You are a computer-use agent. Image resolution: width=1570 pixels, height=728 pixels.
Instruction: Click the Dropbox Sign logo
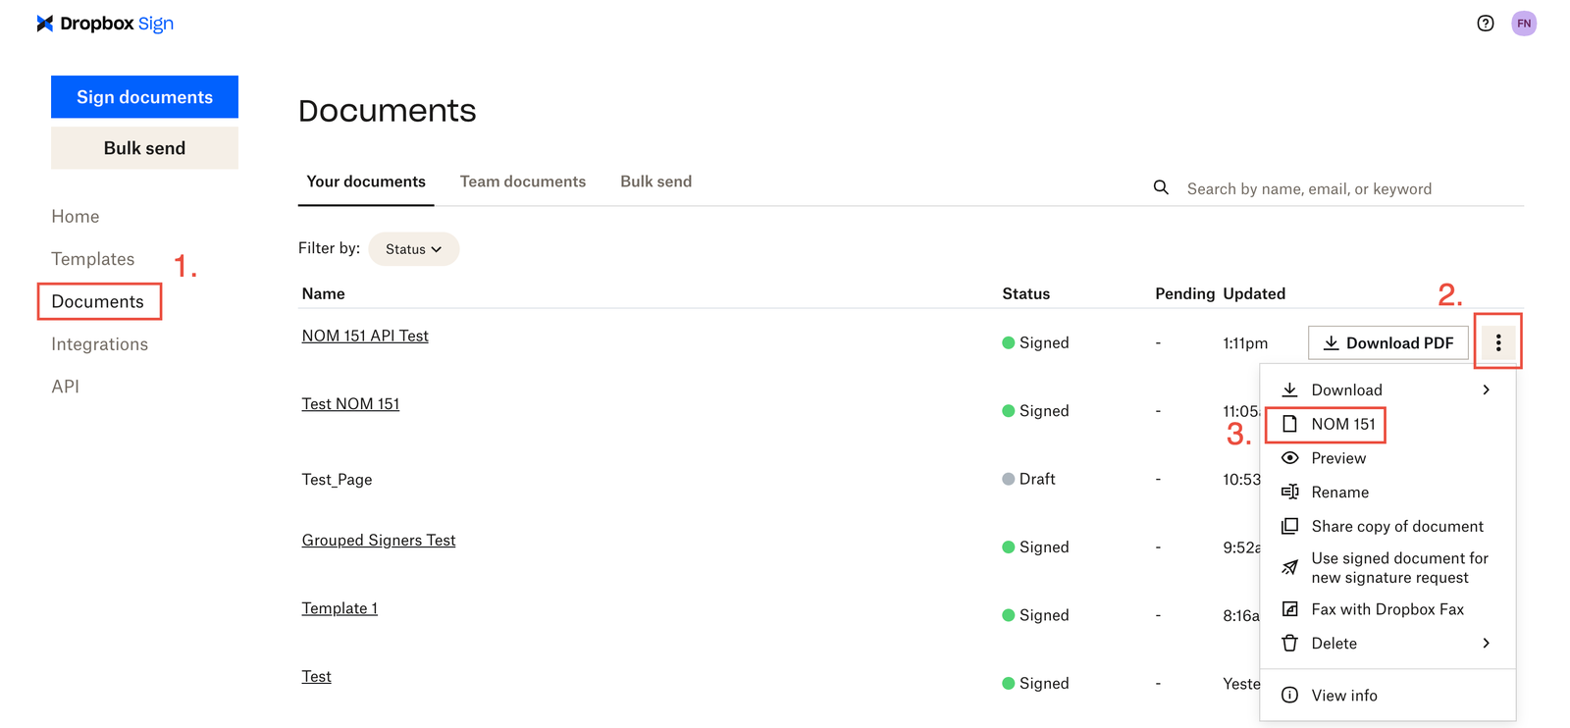tap(105, 24)
